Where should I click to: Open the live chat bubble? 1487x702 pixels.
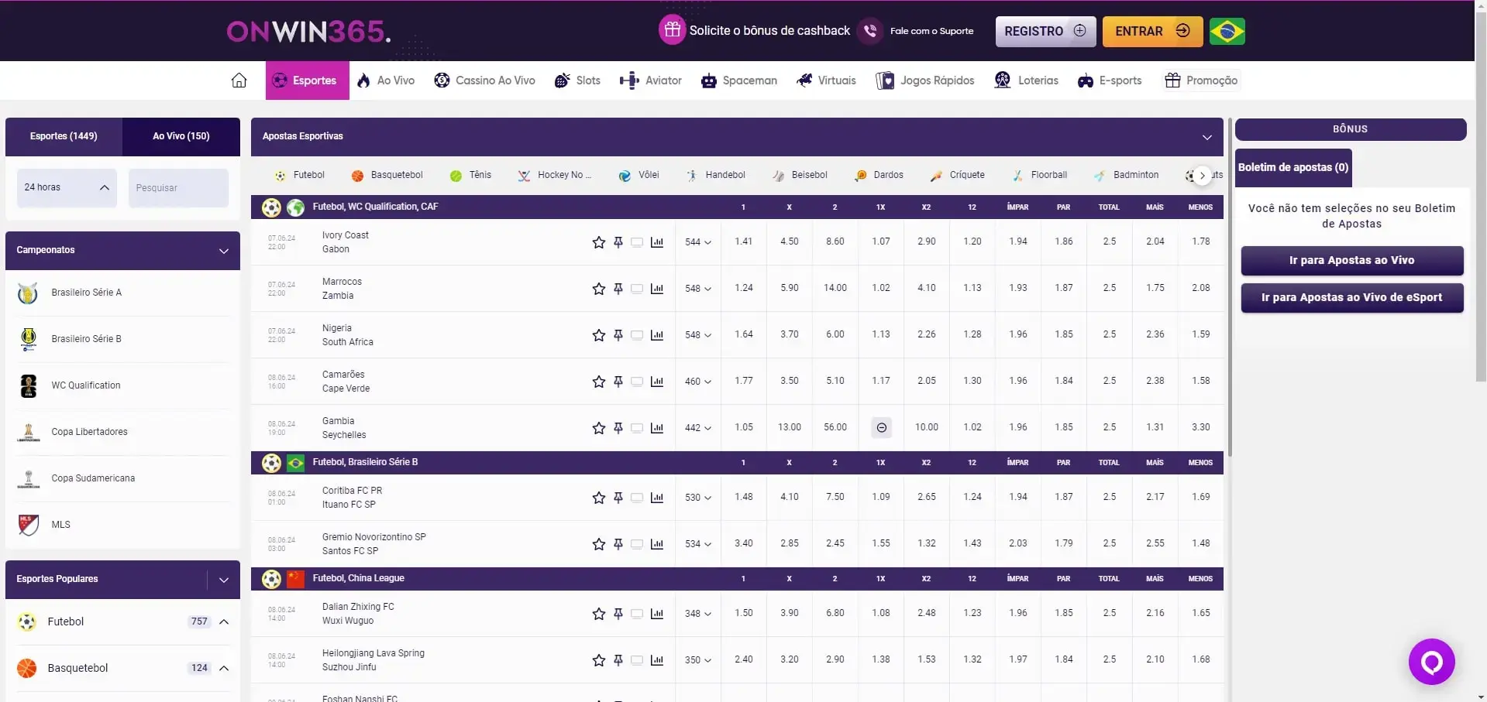[x=1431, y=662]
